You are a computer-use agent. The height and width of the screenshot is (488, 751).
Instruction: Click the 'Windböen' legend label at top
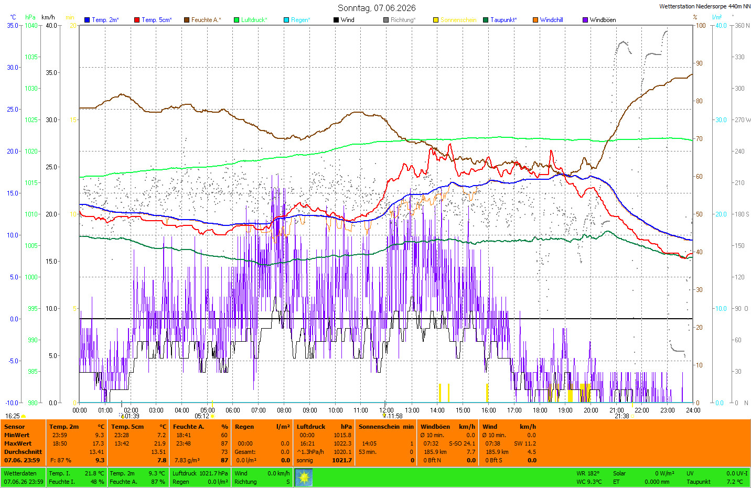pyautogui.click(x=603, y=20)
